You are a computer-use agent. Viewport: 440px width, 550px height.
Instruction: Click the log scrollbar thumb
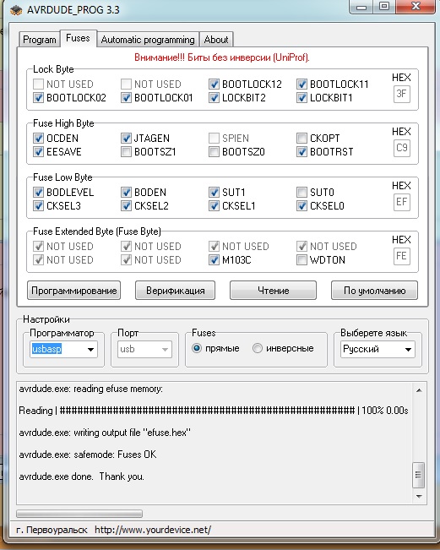pos(419,475)
